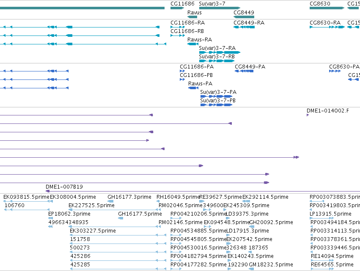Image resolution: width=360 pixels, height=271 pixels.
Task: Select EST RP004534885.5prime
Action: (x=176, y=235)
